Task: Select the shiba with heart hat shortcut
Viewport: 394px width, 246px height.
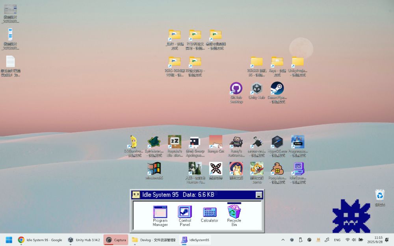Action: (236, 171)
